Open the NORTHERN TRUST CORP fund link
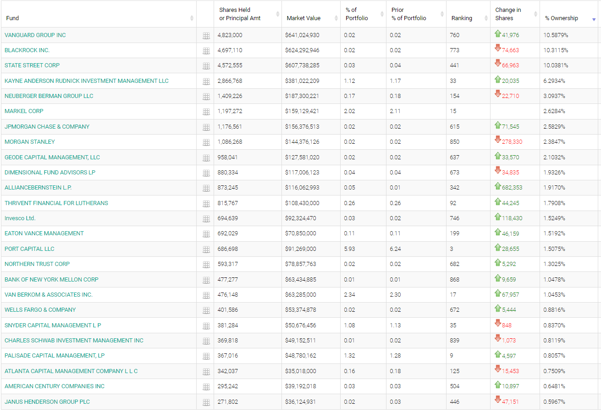 tap(37, 264)
